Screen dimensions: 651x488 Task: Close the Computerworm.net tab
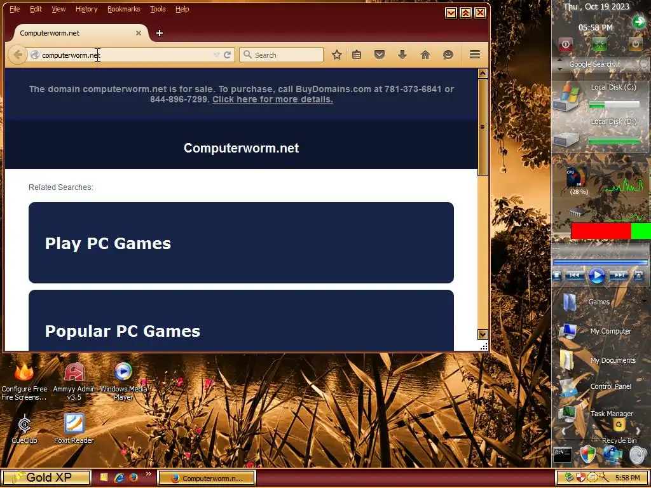pos(139,33)
